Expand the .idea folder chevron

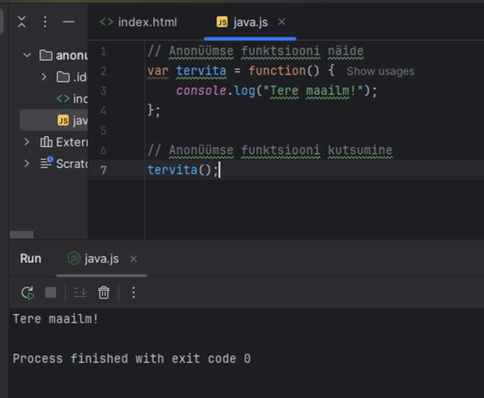pos(44,77)
